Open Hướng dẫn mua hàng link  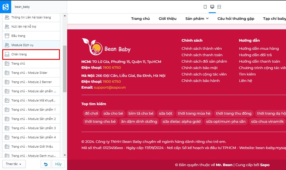tap(259, 48)
